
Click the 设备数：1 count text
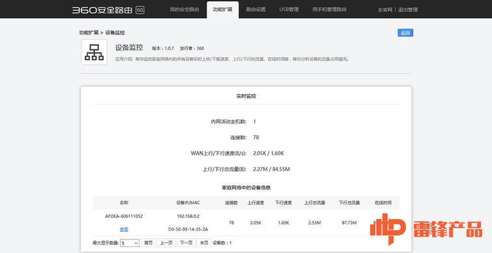tap(222, 243)
